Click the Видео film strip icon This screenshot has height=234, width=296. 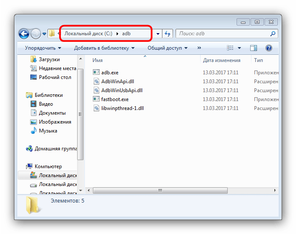click(x=34, y=104)
